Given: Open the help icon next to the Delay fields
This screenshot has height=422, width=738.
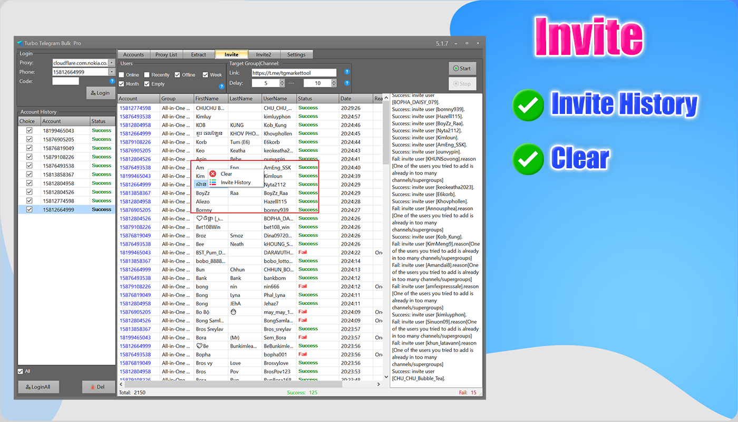Looking at the screenshot, I should point(347,83).
